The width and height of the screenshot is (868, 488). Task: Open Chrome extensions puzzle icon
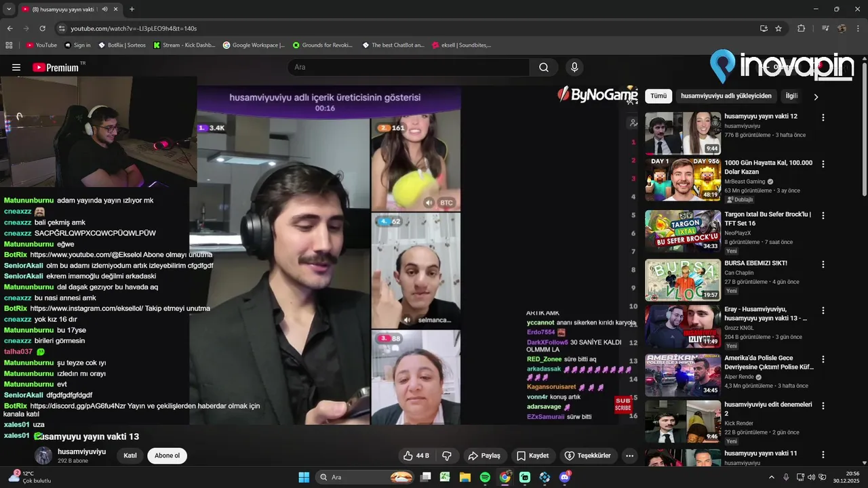point(801,28)
